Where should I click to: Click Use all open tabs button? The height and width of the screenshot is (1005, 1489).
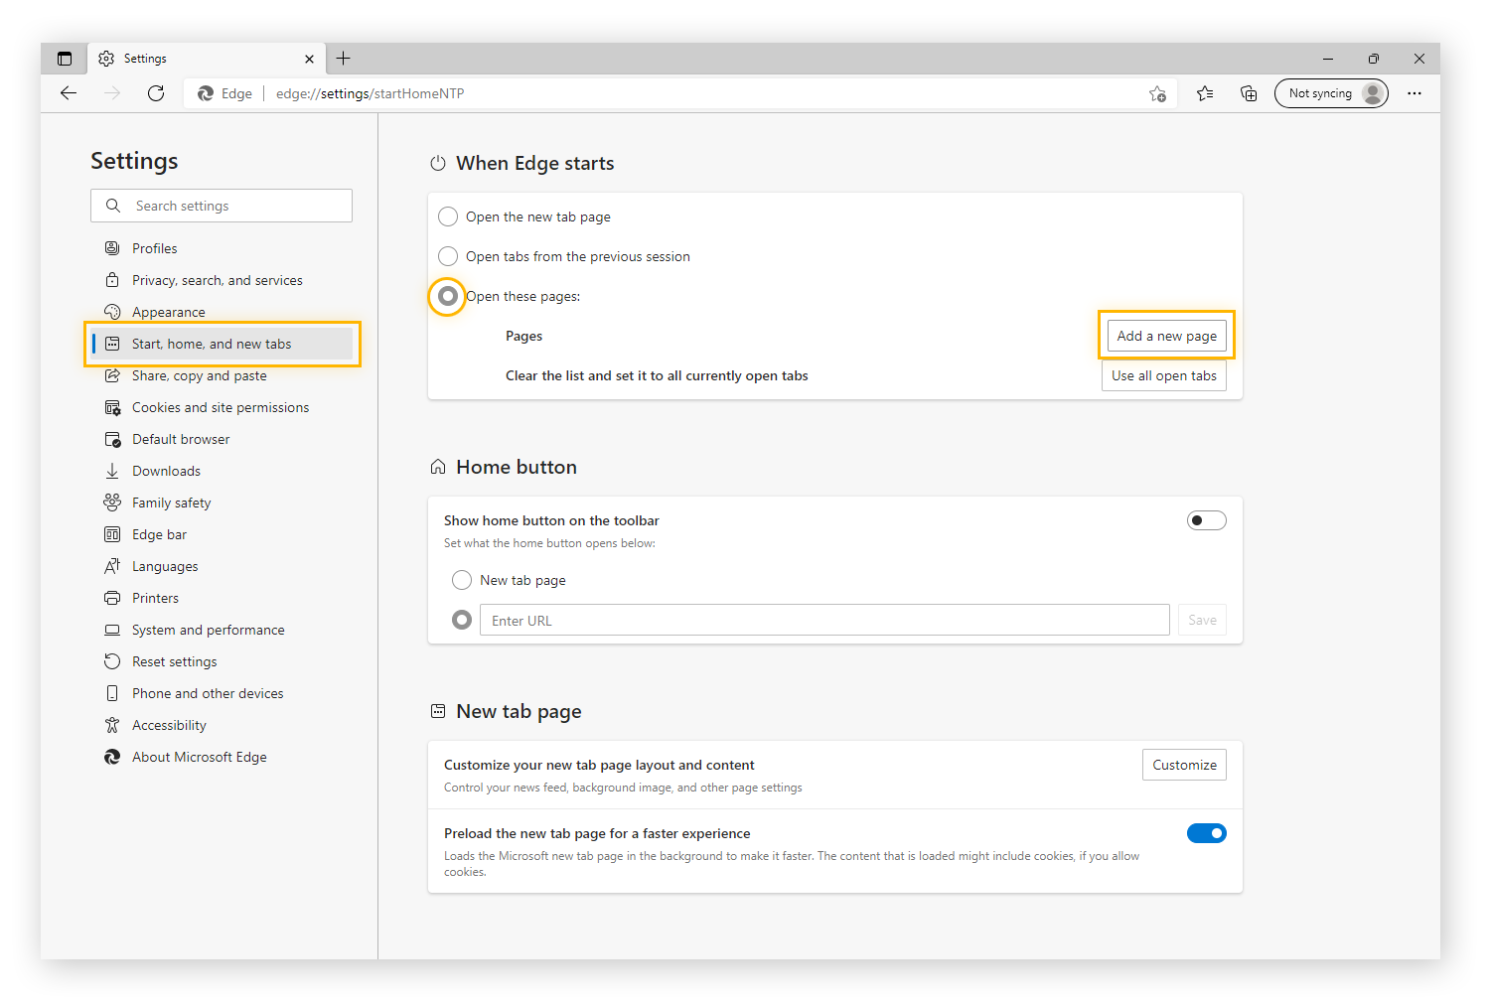(1164, 375)
